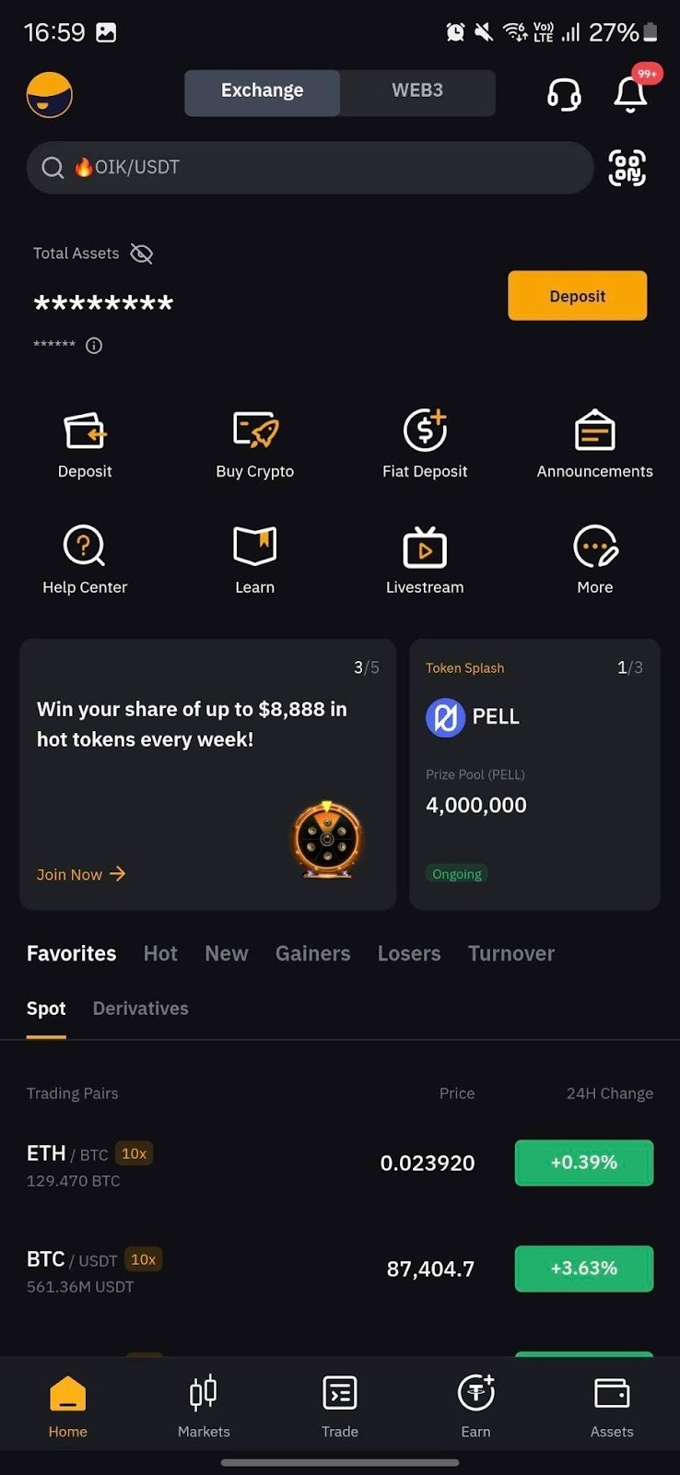Select the Exchange mode toggle
680x1475 pixels.
(x=263, y=91)
